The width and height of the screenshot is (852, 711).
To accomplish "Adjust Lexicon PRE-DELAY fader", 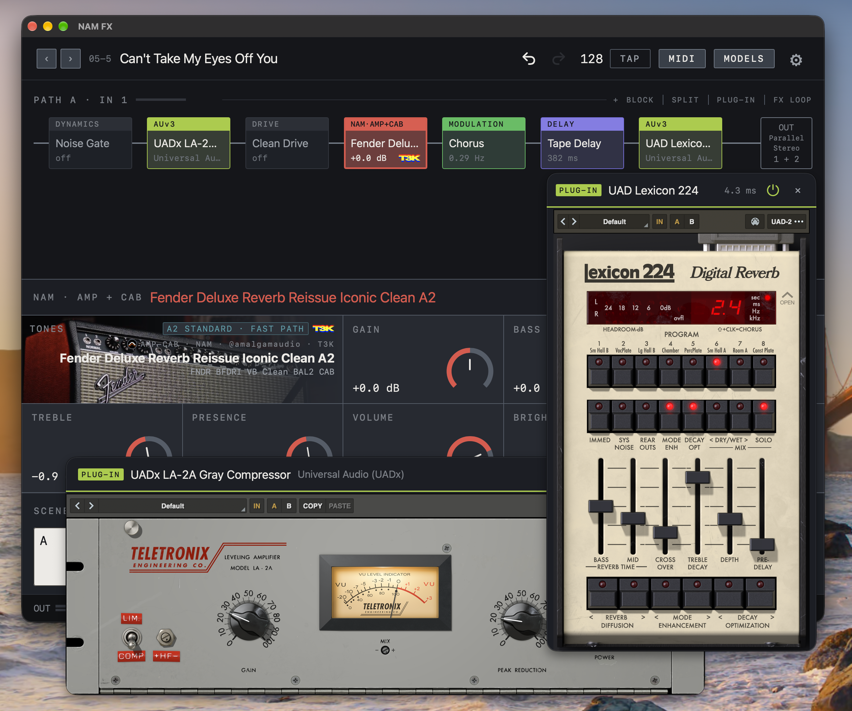I will click(x=762, y=544).
